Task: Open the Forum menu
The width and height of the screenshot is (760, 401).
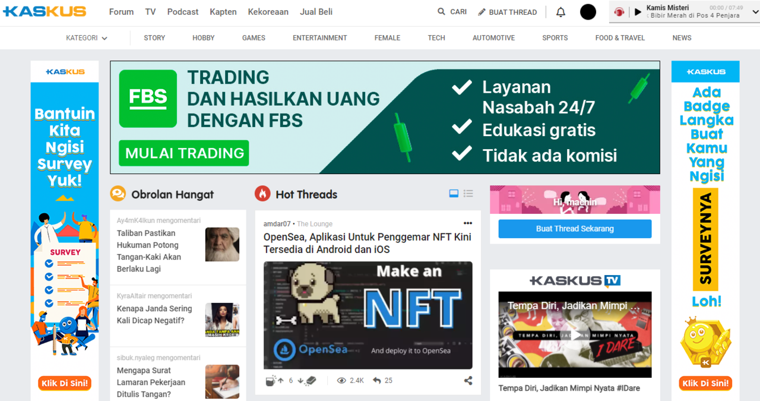Action: click(x=121, y=12)
